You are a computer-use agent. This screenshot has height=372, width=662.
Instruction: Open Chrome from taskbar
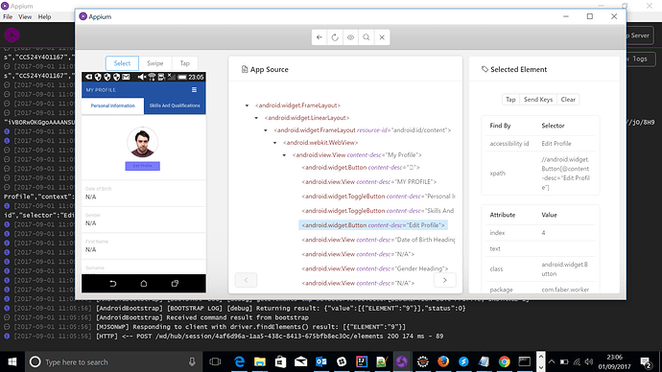point(504,361)
